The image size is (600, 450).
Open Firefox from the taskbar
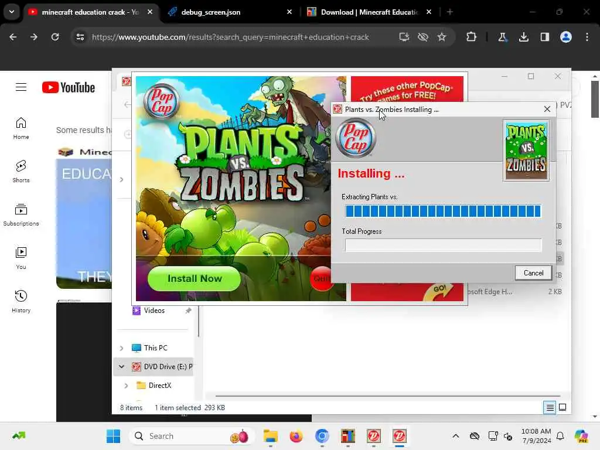pyautogui.click(x=296, y=436)
